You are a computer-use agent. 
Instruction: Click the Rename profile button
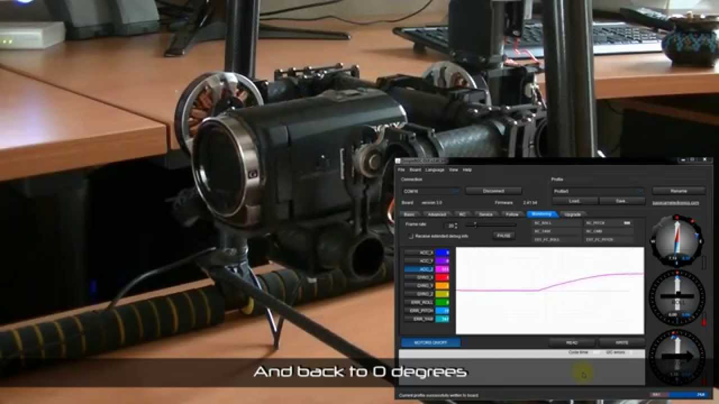tap(679, 191)
